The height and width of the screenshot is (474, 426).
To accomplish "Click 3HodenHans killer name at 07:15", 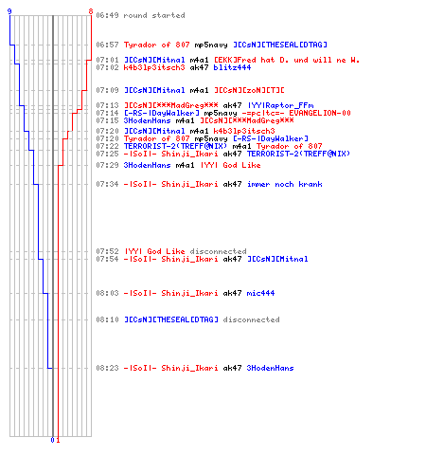I will (x=147, y=120).
